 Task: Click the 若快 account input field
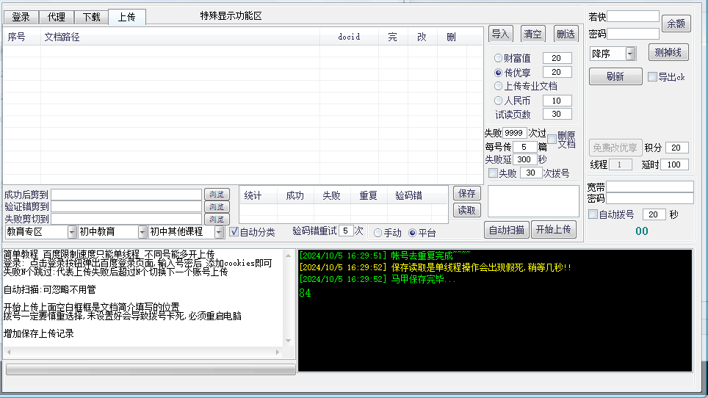pos(632,16)
